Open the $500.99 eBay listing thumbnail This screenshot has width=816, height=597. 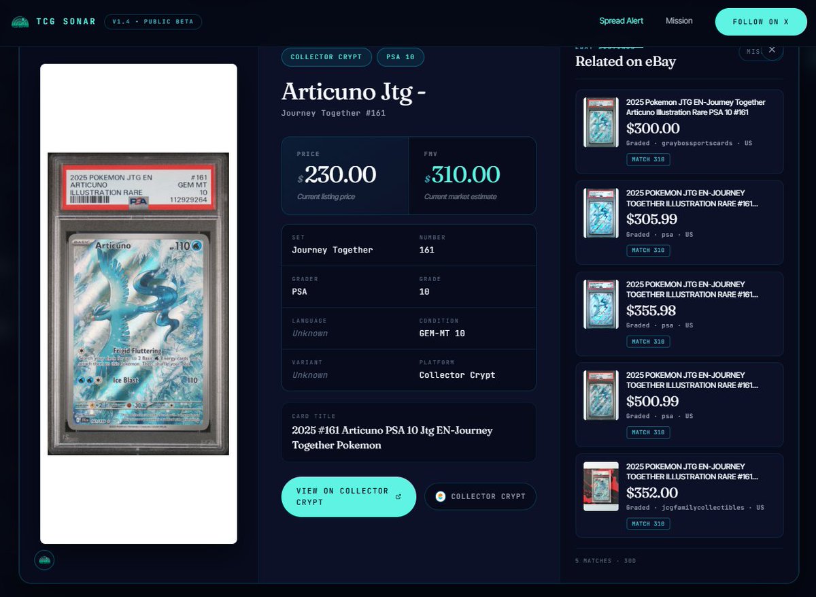pyautogui.click(x=601, y=395)
